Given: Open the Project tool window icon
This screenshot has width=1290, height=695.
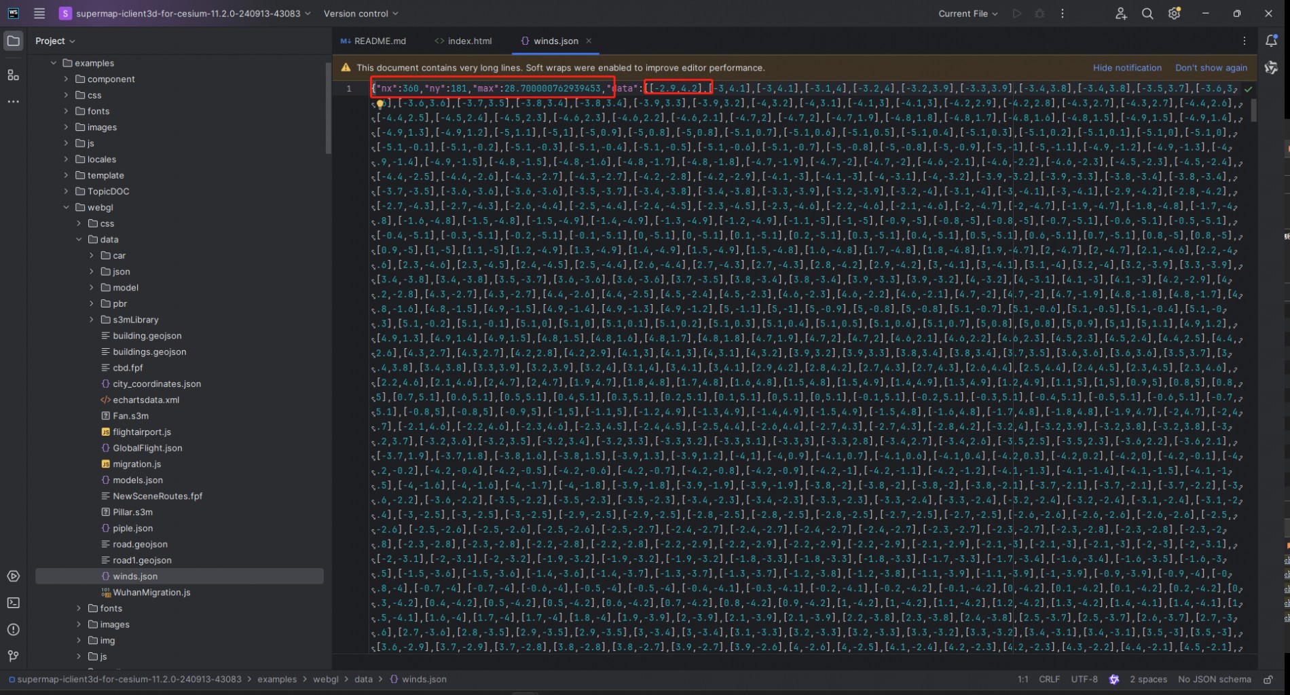Looking at the screenshot, I should point(14,41).
